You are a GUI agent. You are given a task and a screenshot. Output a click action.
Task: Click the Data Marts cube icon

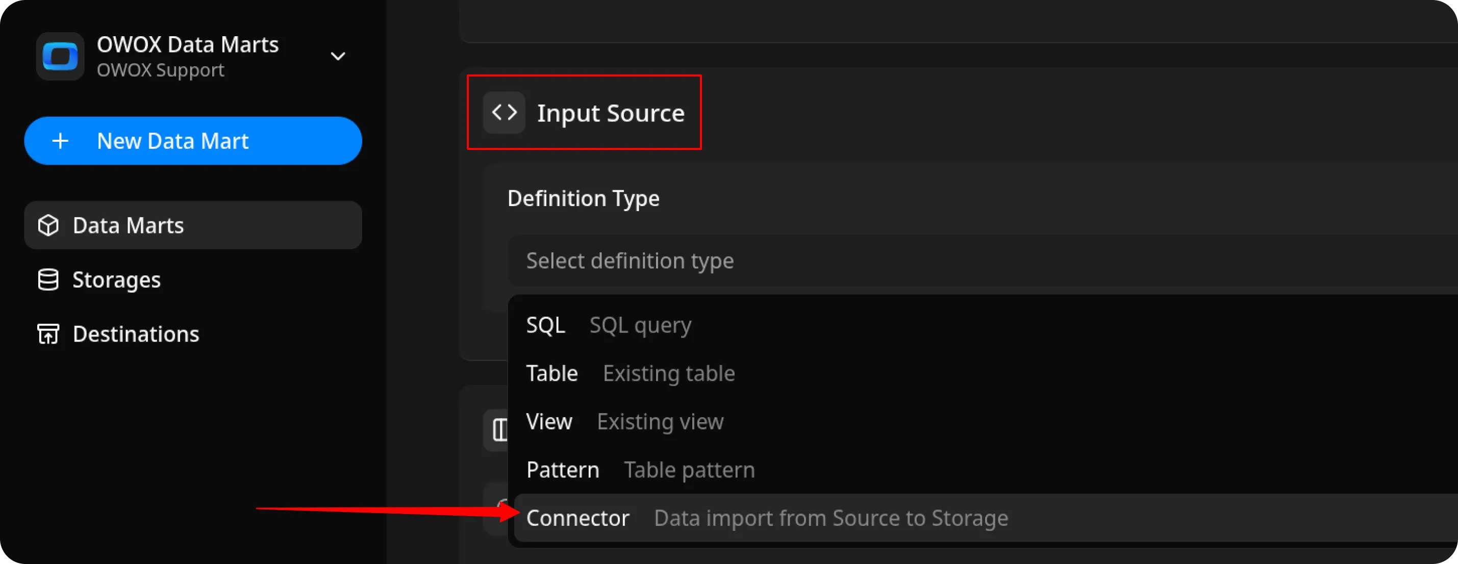pyautogui.click(x=48, y=225)
